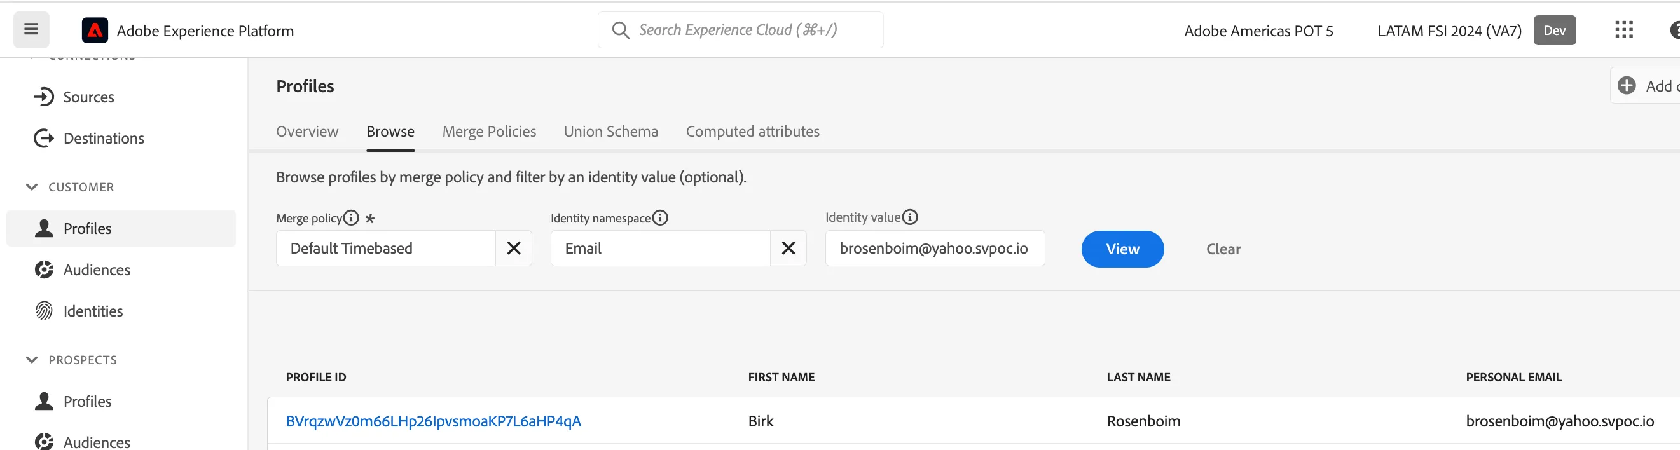Click the Identity value info icon
Viewport: 1680px width, 450px height.
pos(910,217)
